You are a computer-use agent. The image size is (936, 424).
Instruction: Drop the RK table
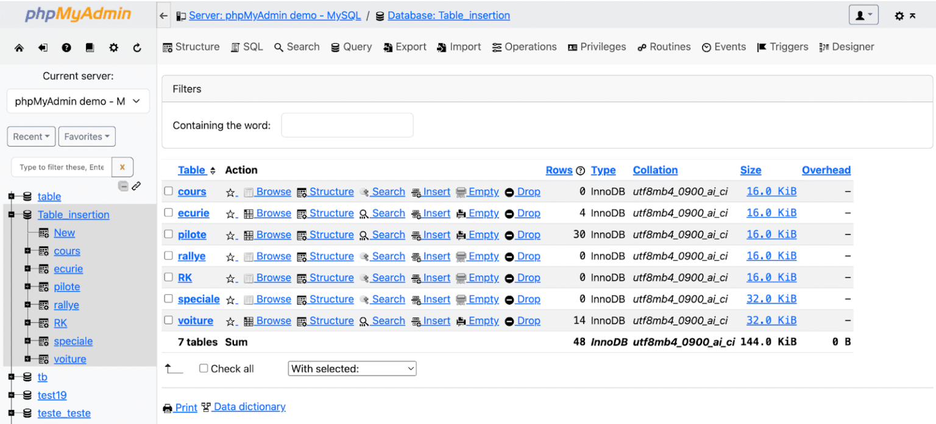pyautogui.click(x=528, y=278)
